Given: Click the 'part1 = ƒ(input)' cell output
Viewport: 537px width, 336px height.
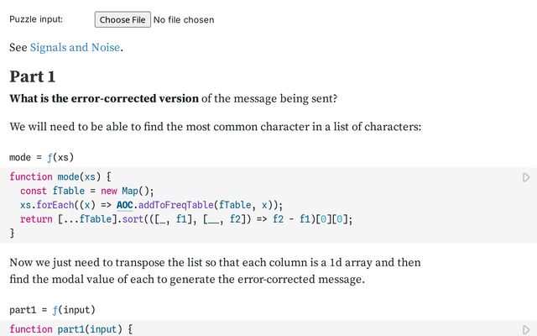Looking at the screenshot, I should click(52, 310).
